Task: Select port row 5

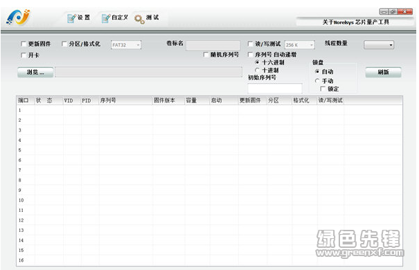Action: click(x=209, y=150)
